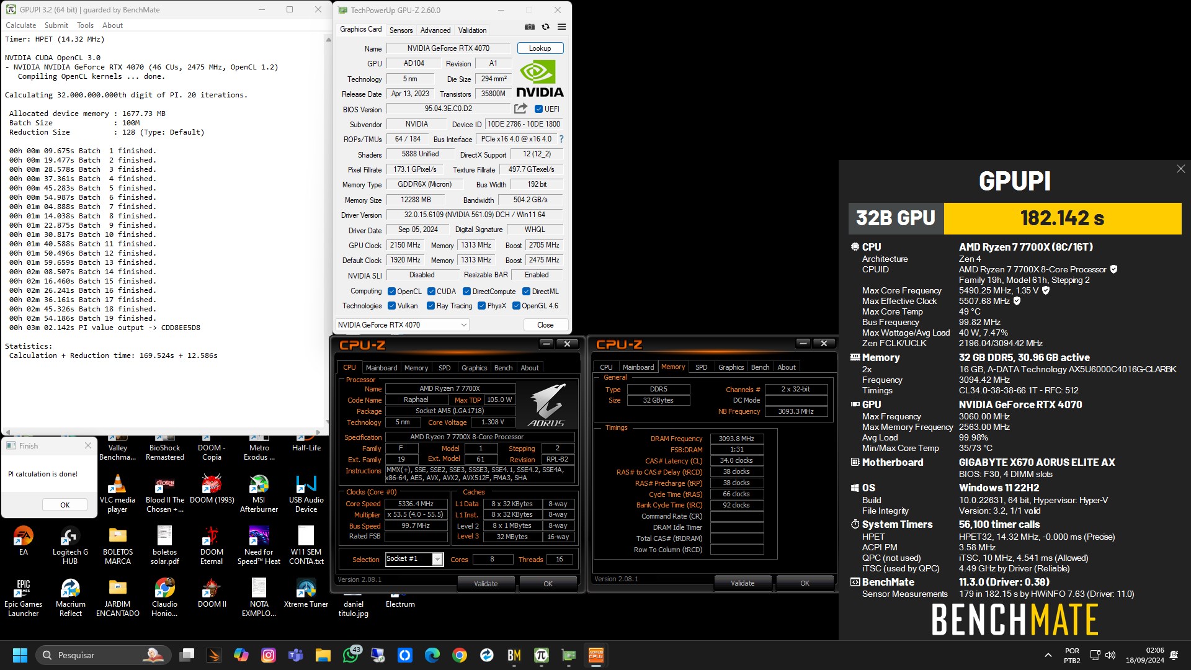This screenshot has height=670, width=1191.
Task: Open Xtreme Tuner desktop shortcut
Action: coord(306,594)
